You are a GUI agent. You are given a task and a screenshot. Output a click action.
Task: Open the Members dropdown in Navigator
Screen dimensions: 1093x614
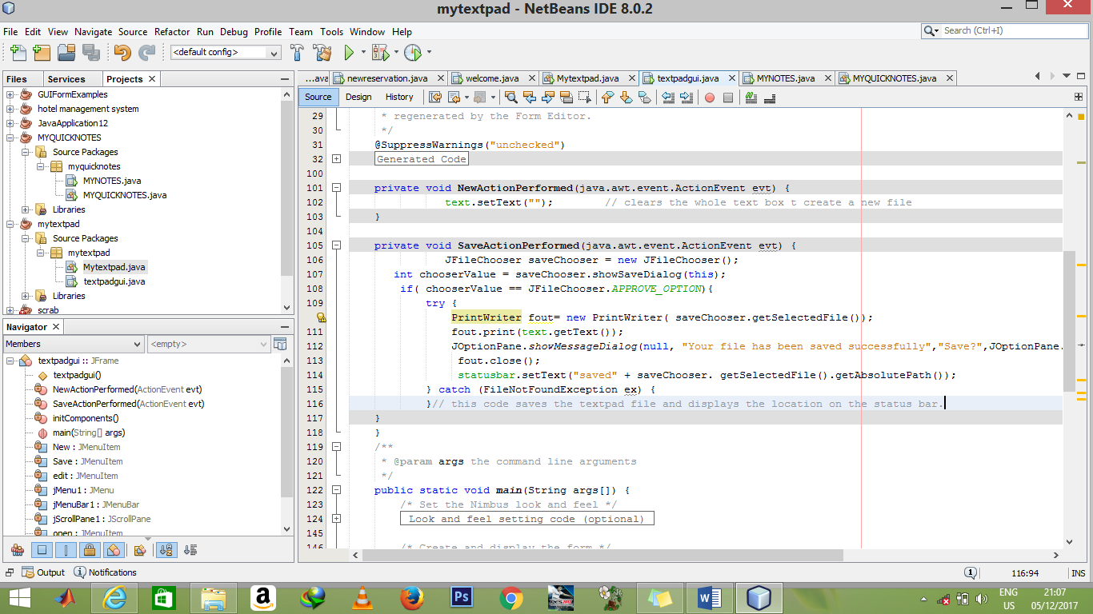73,344
